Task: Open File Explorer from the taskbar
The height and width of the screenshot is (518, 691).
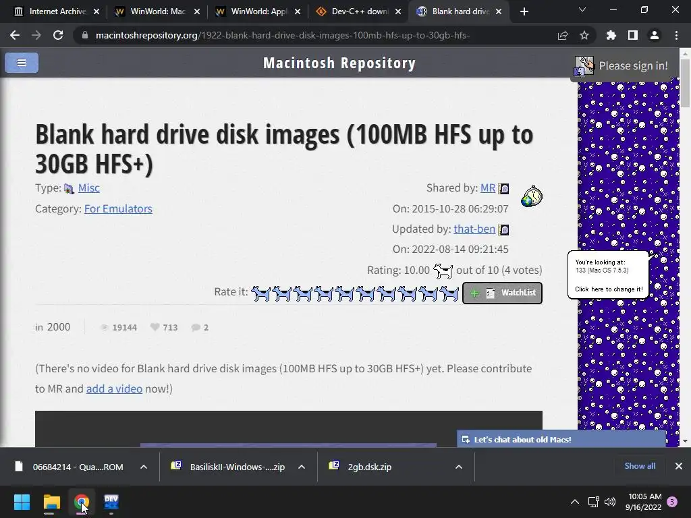Action: point(51,502)
